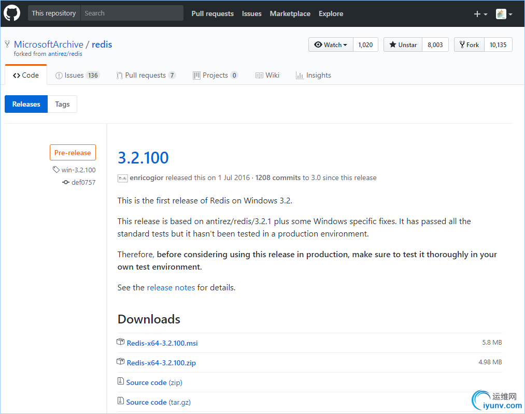Switch to the Code tab
This screenshot has height=414, width=525.
pos(26,75)
